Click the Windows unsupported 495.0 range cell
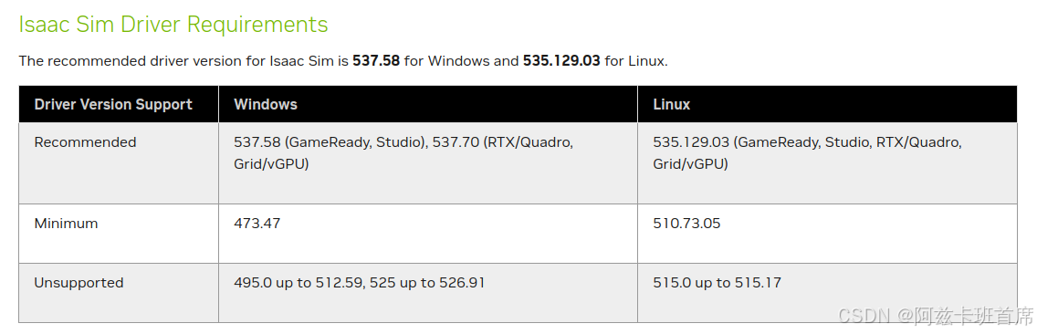 click(428, 293)
